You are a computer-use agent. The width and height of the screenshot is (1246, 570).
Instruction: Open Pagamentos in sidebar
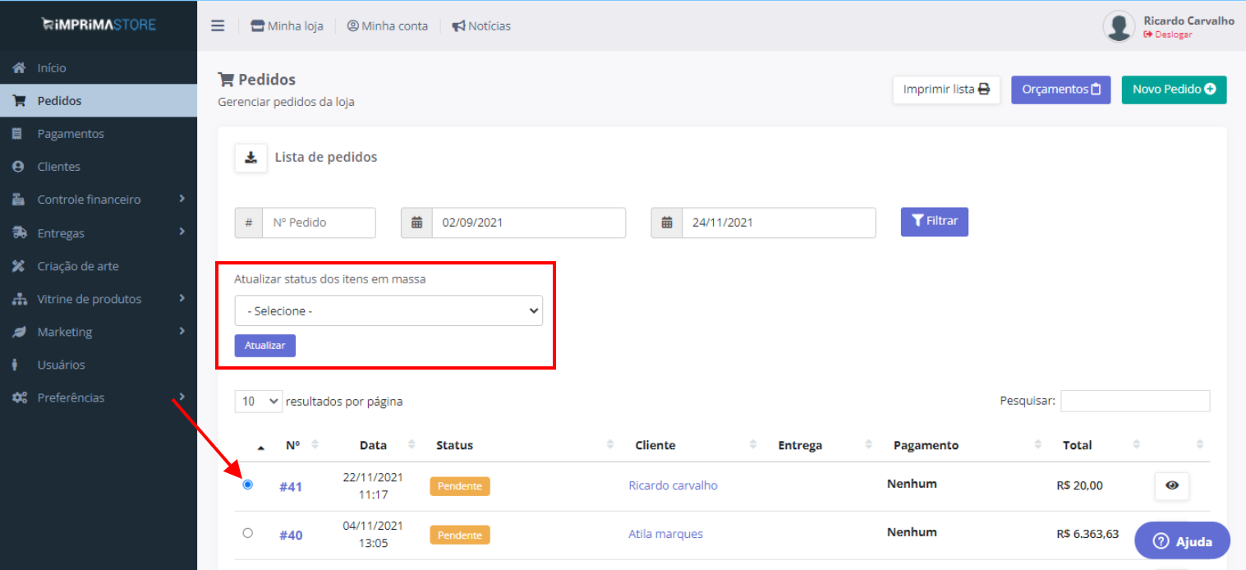99,134
